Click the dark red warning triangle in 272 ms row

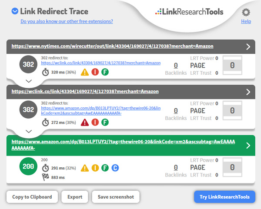pos(85,123)
